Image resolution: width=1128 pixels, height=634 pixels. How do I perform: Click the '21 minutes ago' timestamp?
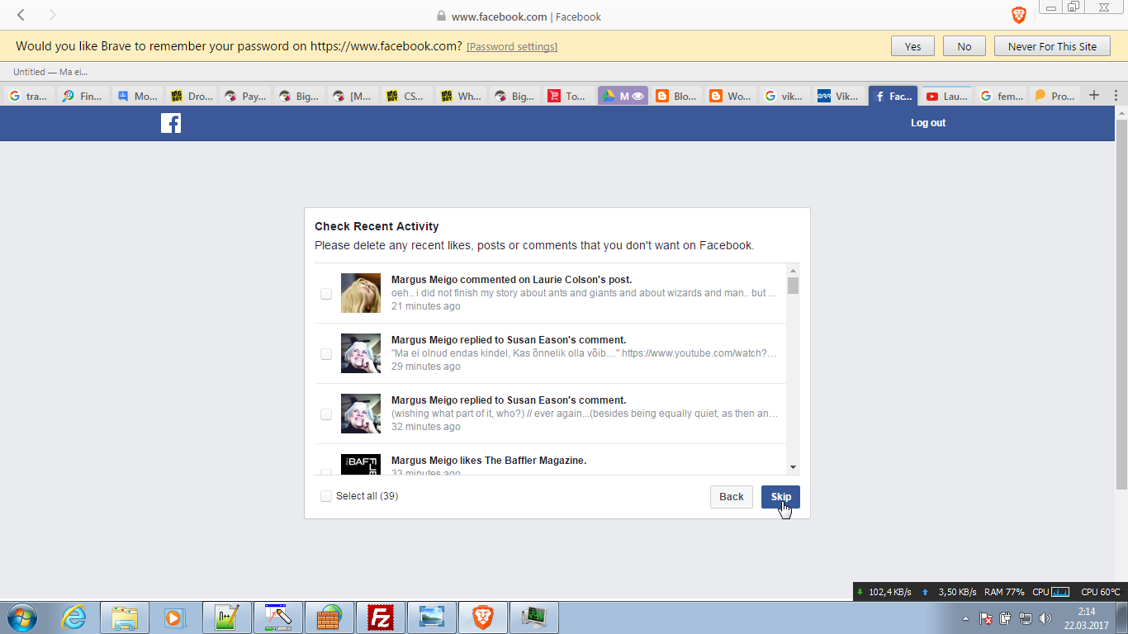pos(426,306)
